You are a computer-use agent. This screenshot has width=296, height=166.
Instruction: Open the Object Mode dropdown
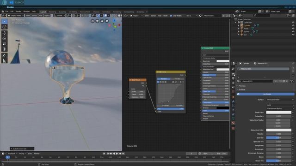[x=16, y=16]
